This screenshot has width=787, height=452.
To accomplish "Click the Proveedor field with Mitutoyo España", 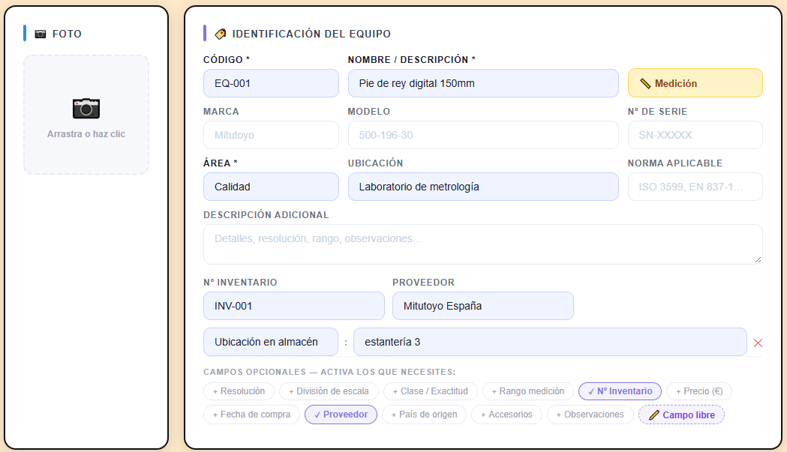I will pyautogui.click(x=483, y=306).
